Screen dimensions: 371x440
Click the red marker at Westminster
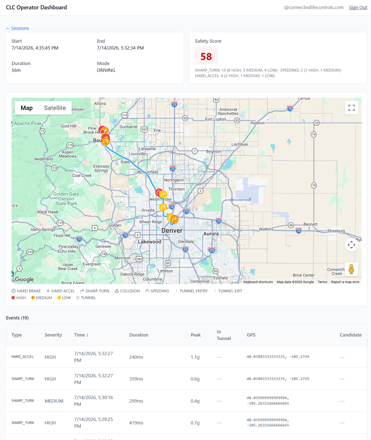(x=159, y=192)
